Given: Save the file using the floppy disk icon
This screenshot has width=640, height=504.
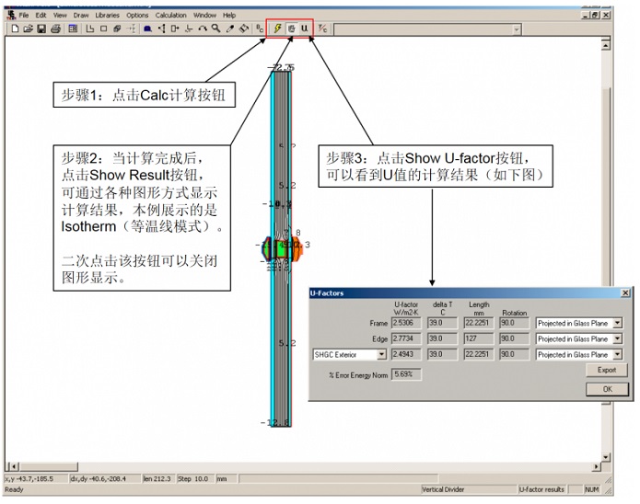Looking at the screenshot, I should 41,29.
